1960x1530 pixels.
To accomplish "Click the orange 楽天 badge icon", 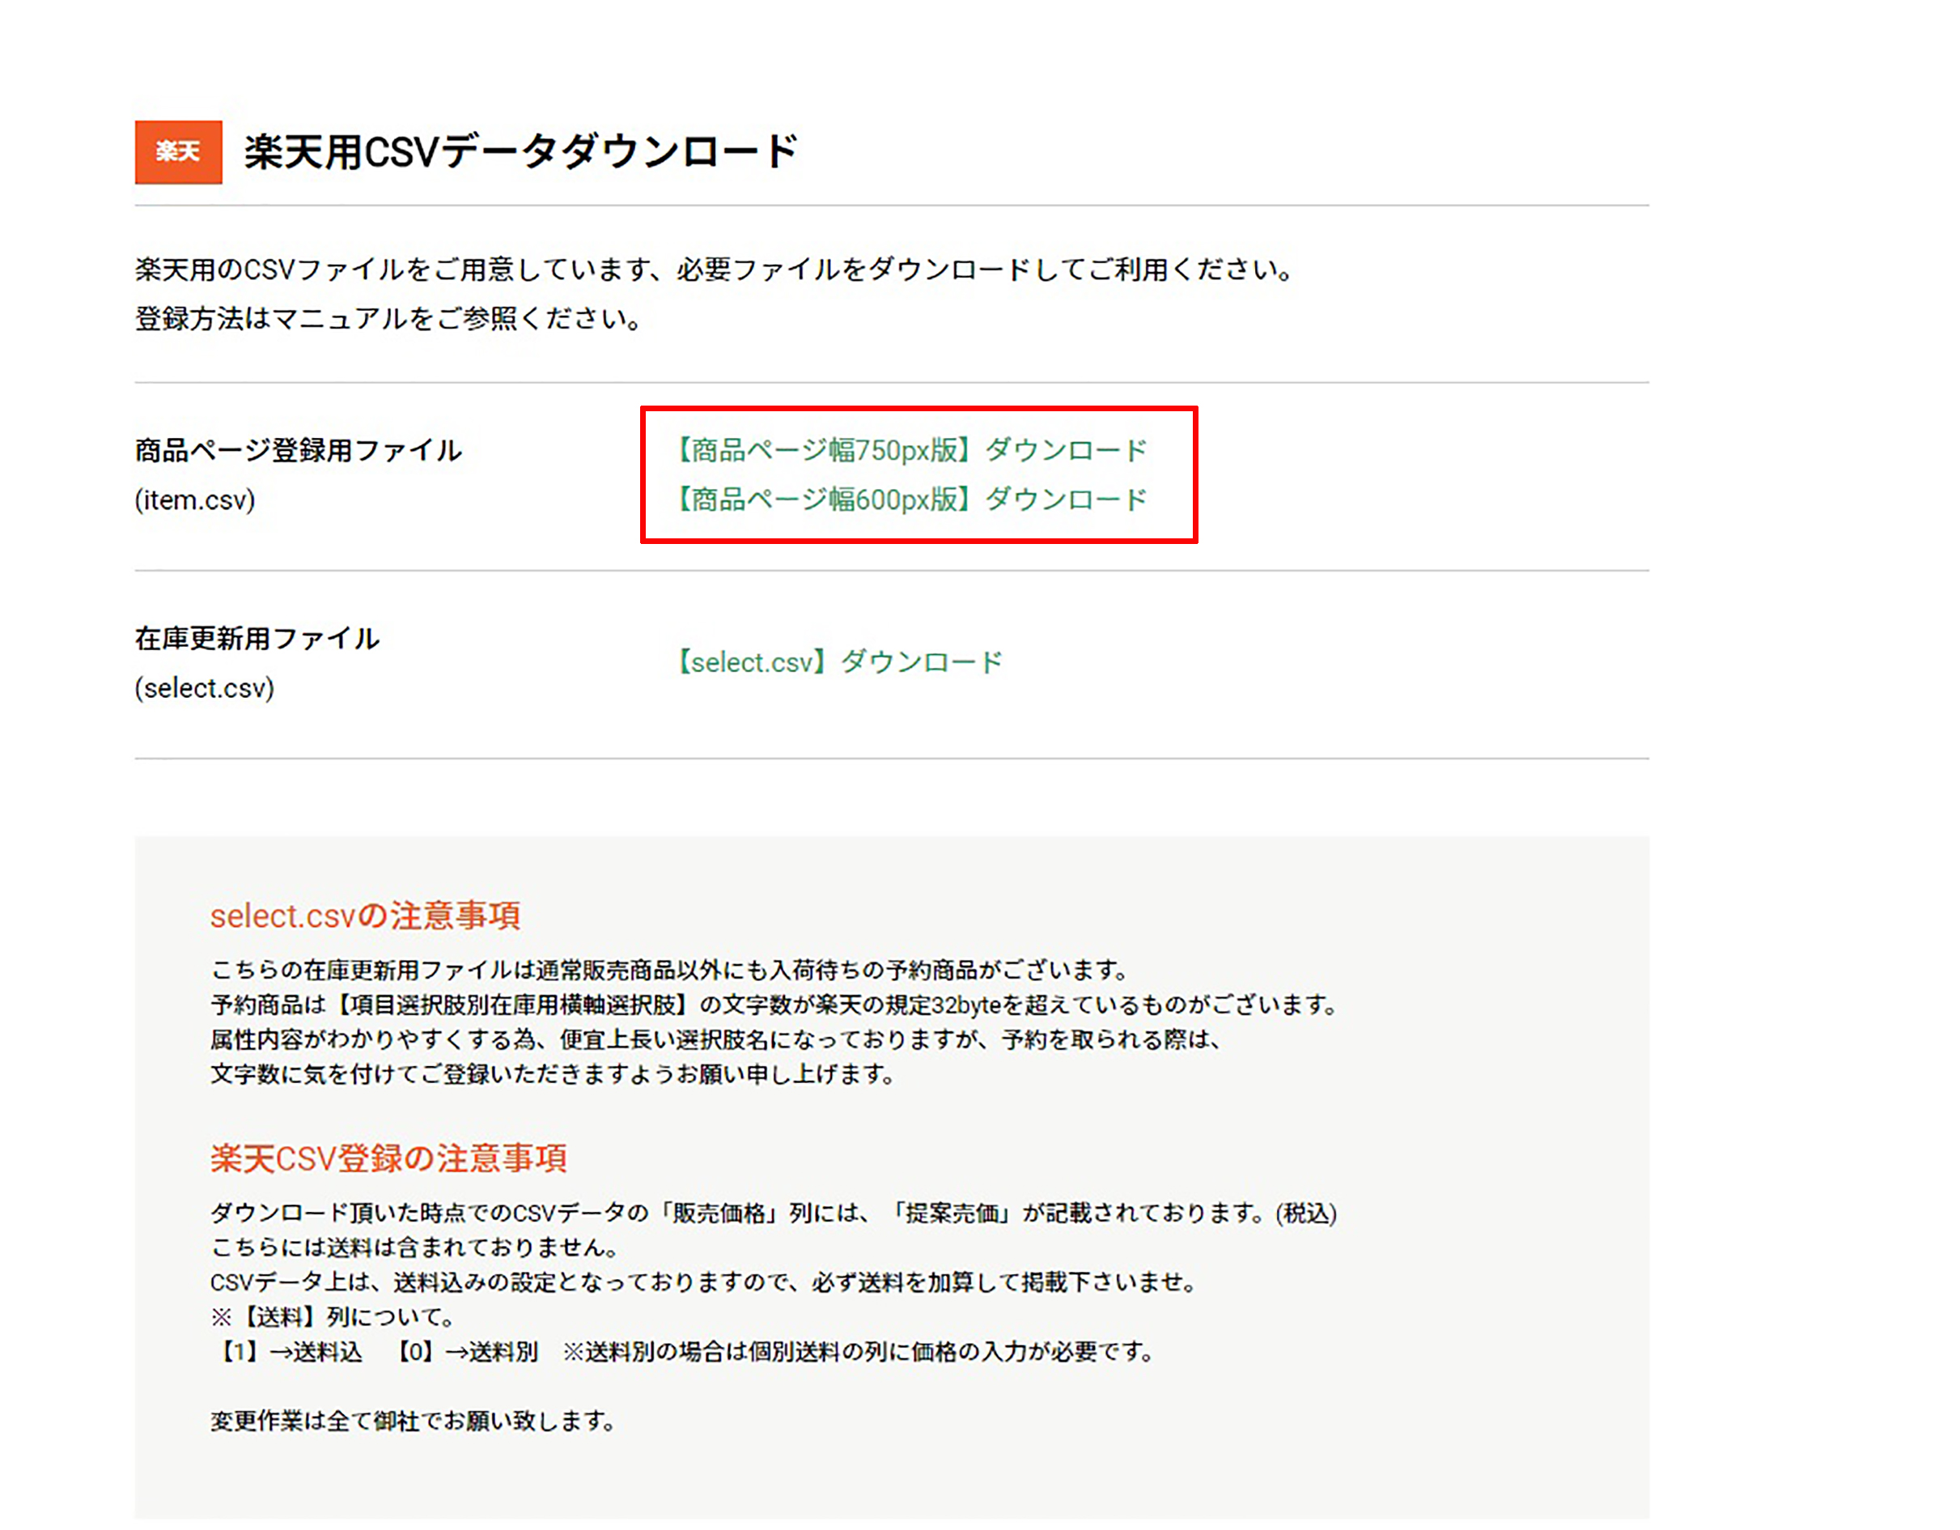I will click(179, 151).
